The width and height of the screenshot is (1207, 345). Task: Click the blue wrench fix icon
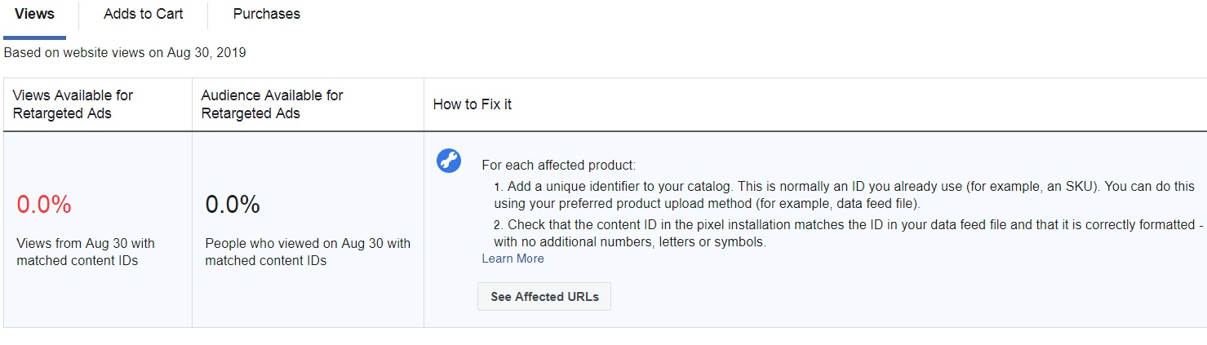(x=449, y=161)
